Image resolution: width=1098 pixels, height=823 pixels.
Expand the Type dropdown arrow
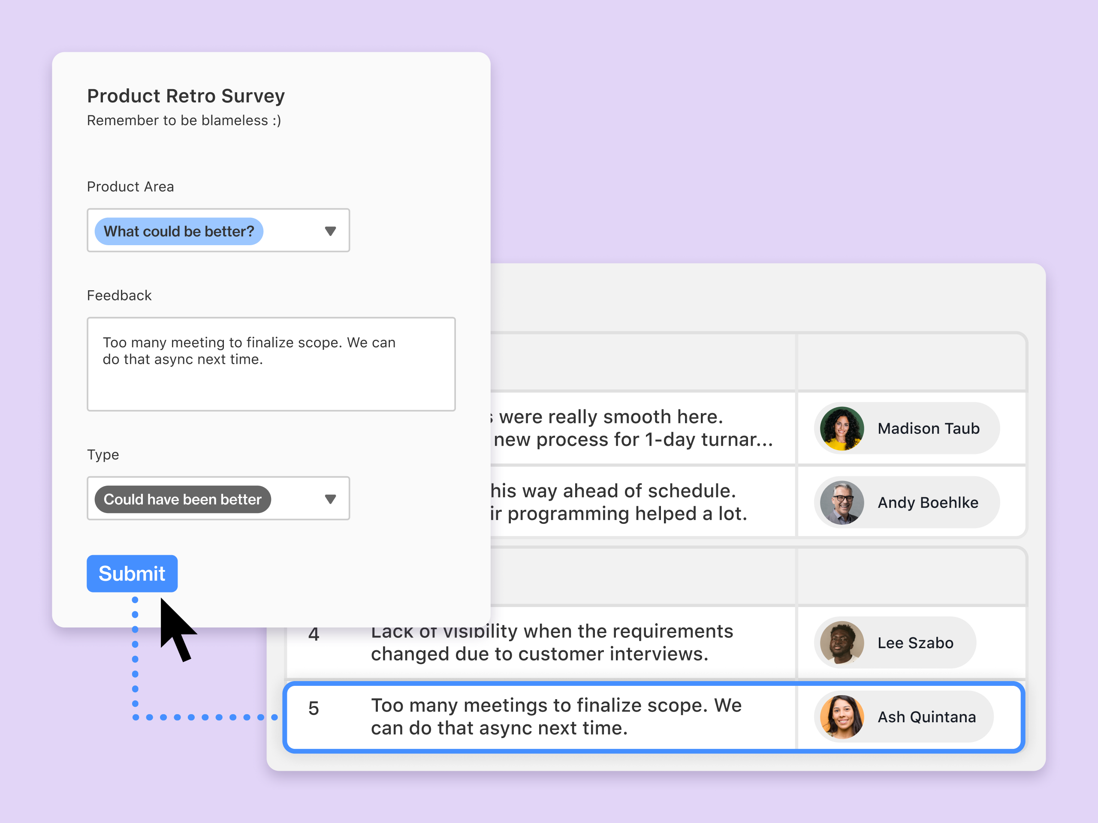330,499
